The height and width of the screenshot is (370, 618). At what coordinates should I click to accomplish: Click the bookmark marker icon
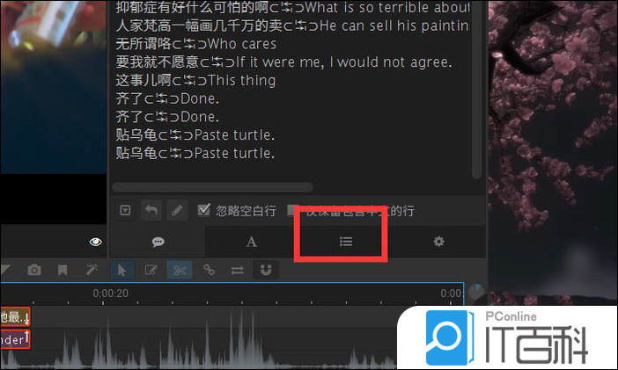(x=63, y=270)
